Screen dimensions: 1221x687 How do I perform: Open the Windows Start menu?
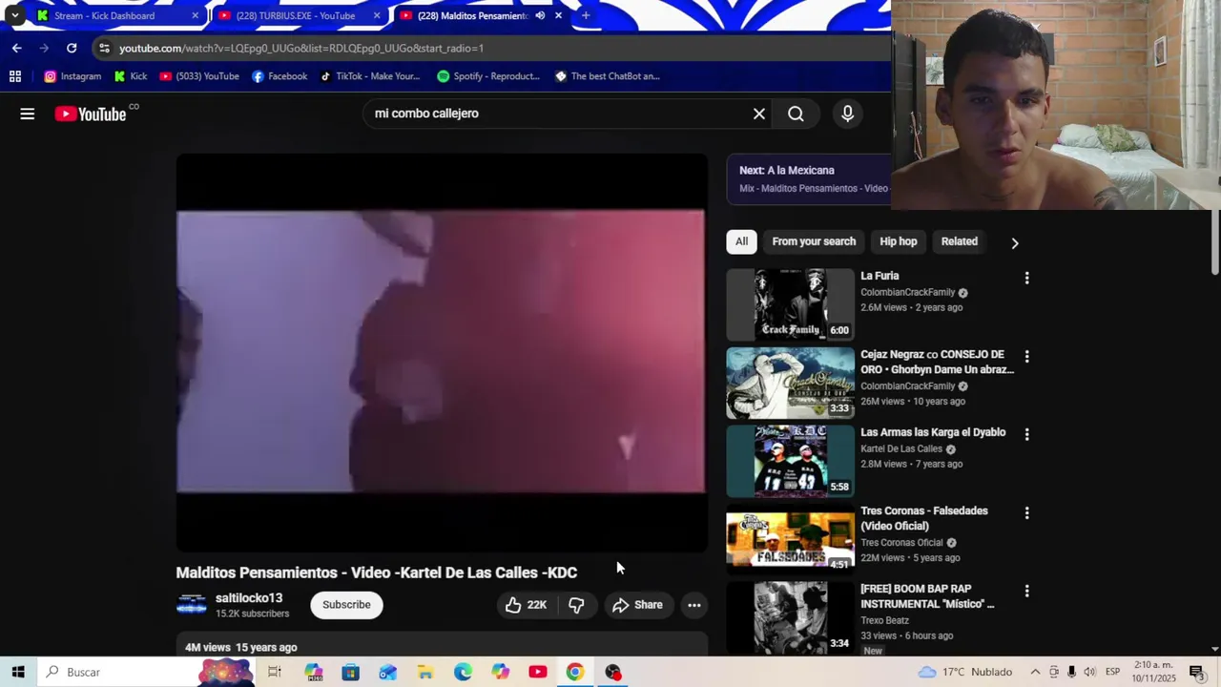[18, 672]
